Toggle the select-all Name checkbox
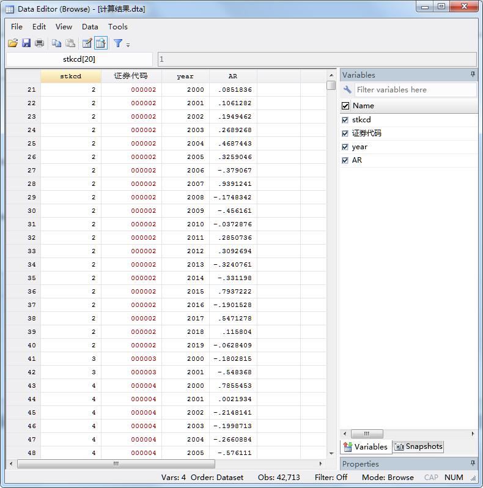This screenshot has width=483, height=488. (x=345, y=106)
